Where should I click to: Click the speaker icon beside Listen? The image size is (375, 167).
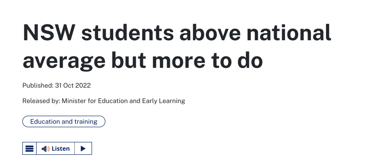pos(45,149)
